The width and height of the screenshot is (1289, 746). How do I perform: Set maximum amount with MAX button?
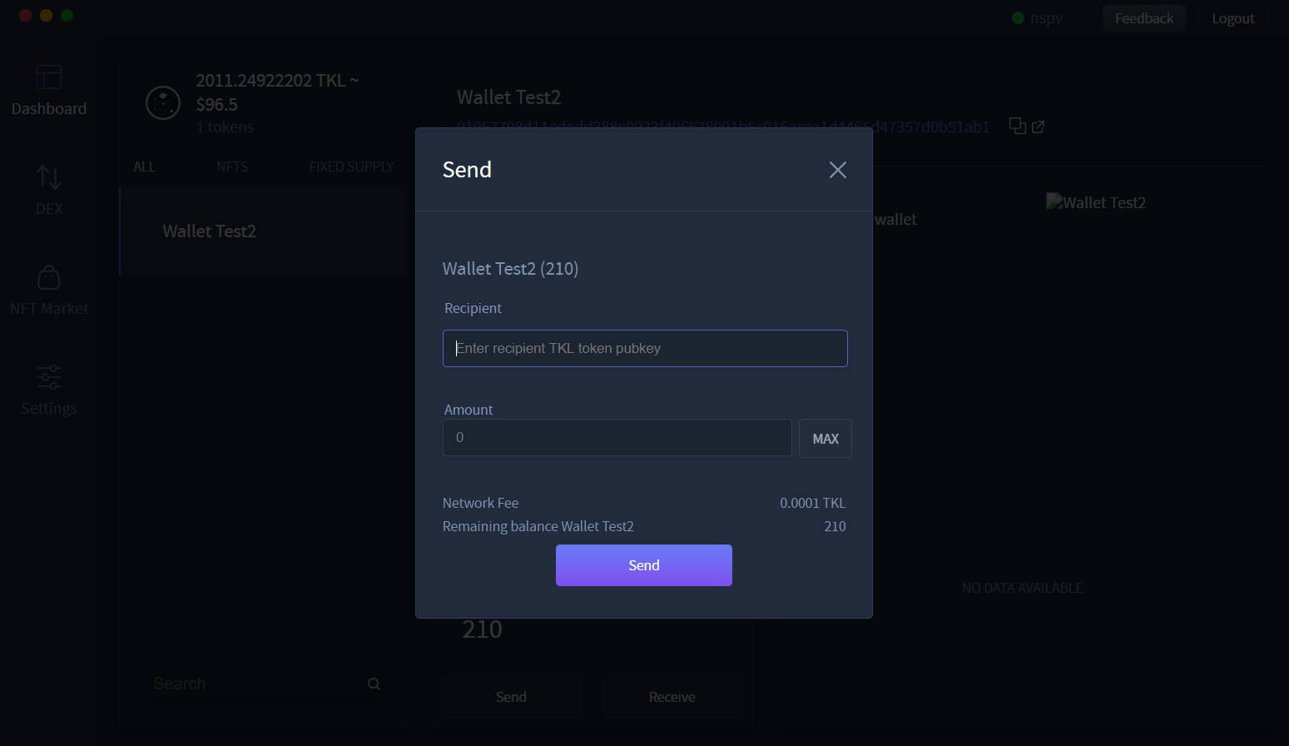(x=825, y=438)
